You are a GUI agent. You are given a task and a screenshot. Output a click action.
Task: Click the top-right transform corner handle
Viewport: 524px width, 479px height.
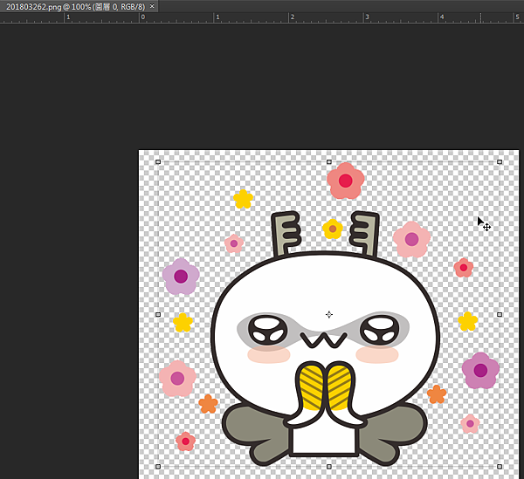(x=500, y=161)
